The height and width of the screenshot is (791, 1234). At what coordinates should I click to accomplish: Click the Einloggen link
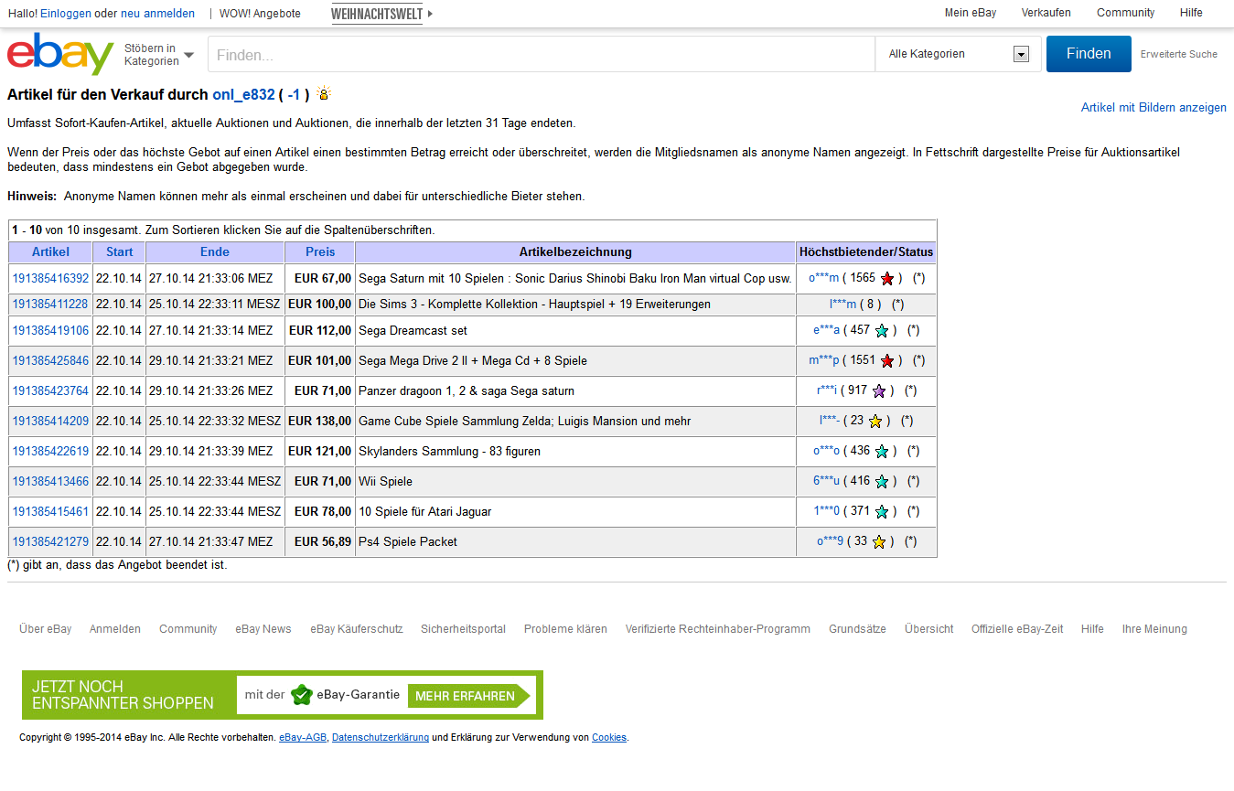[66, 14]
